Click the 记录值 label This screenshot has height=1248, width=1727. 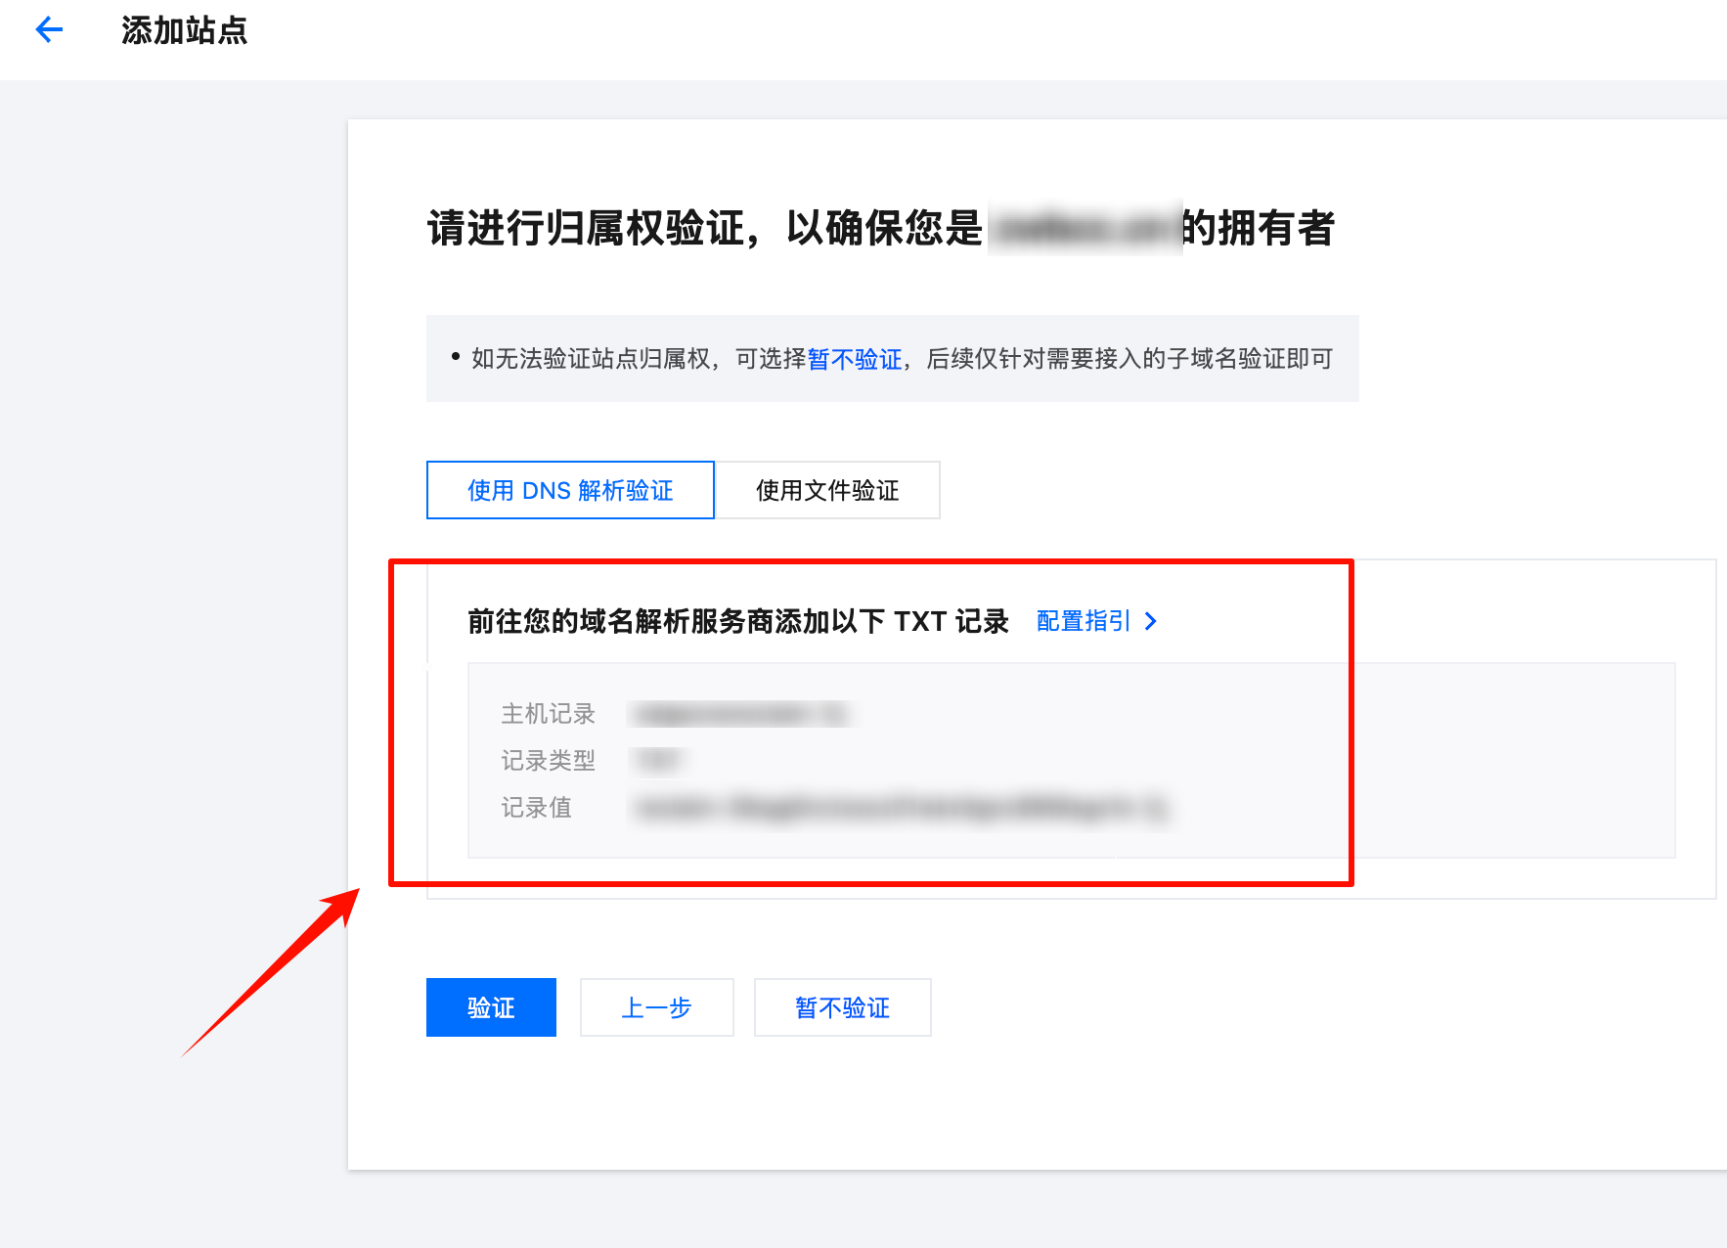pos(536,808)
